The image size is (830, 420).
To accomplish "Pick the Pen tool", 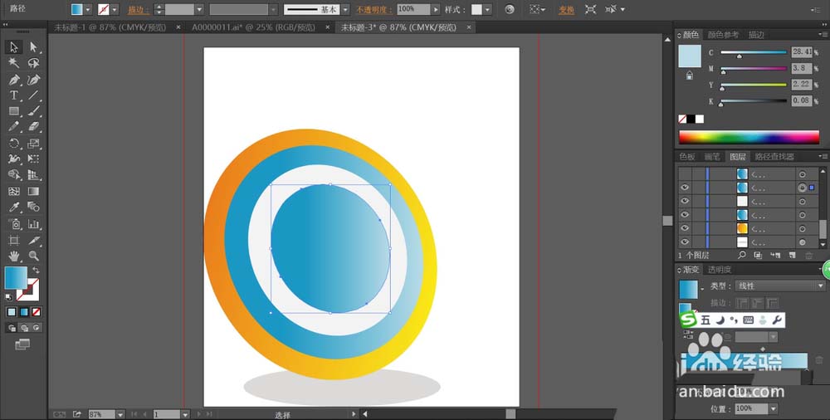I will point(14,80).
